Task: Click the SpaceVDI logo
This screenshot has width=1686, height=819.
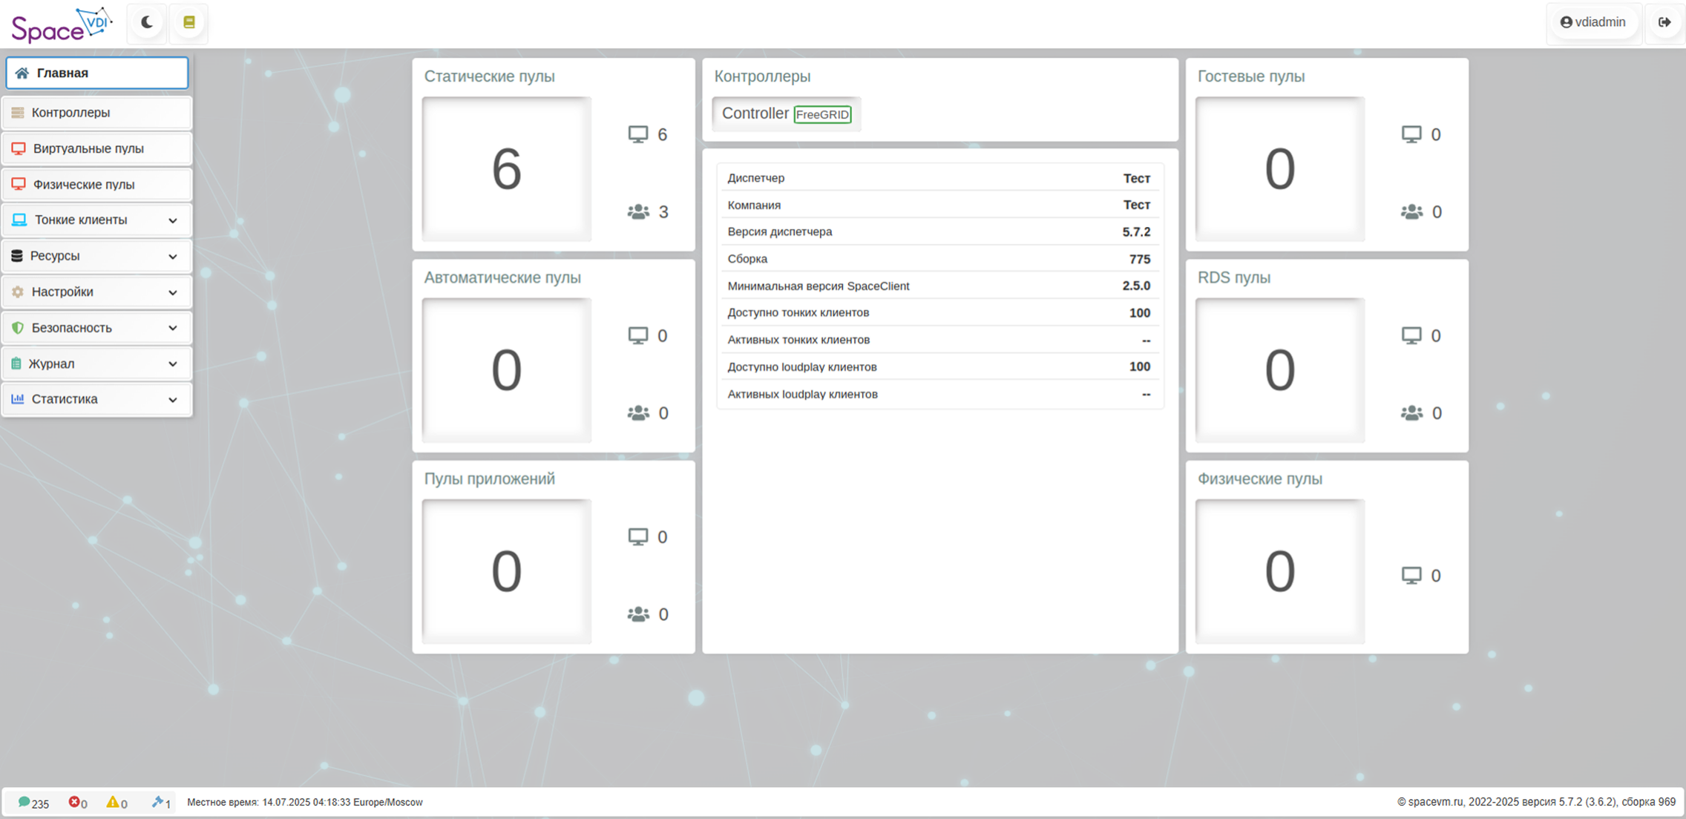Action: click(61, 24)
